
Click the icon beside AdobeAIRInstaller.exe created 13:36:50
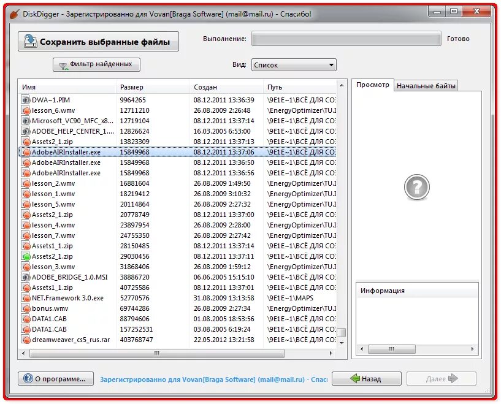(26, 162)
